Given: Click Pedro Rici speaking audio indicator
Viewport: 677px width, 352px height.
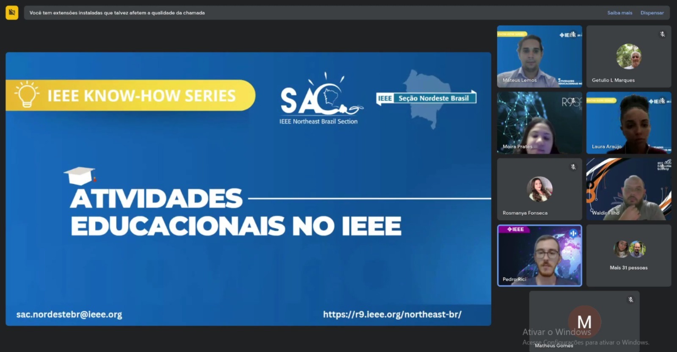Looking at the screenshot, I should [x=573, y=233].
